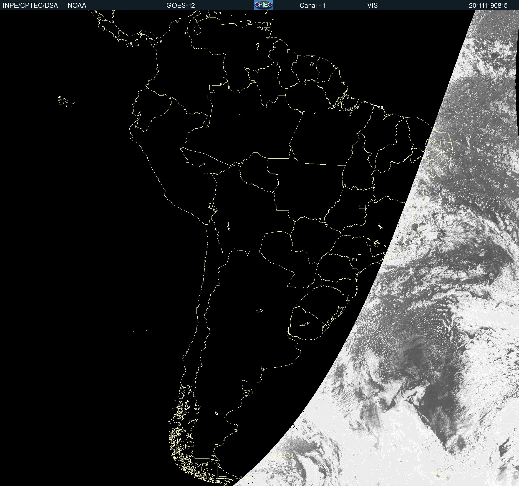
Task: Click the VIS label in header
Action: coord(372,6)
